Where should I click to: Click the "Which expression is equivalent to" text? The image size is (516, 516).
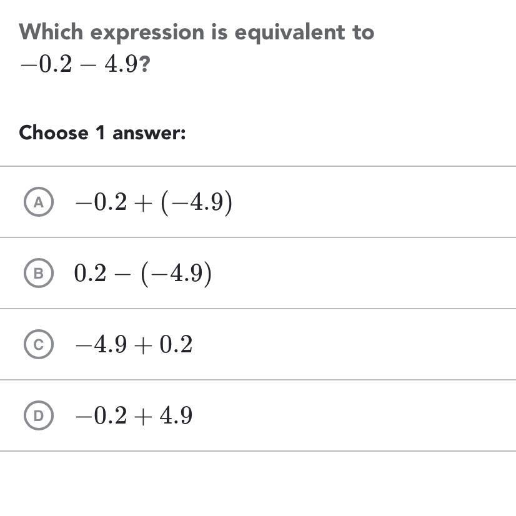click(x=196, y=32)
